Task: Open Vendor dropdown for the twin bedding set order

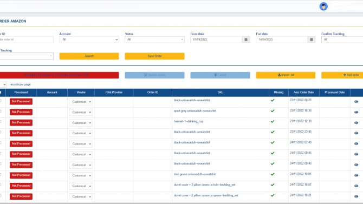Action: [81, 186]
